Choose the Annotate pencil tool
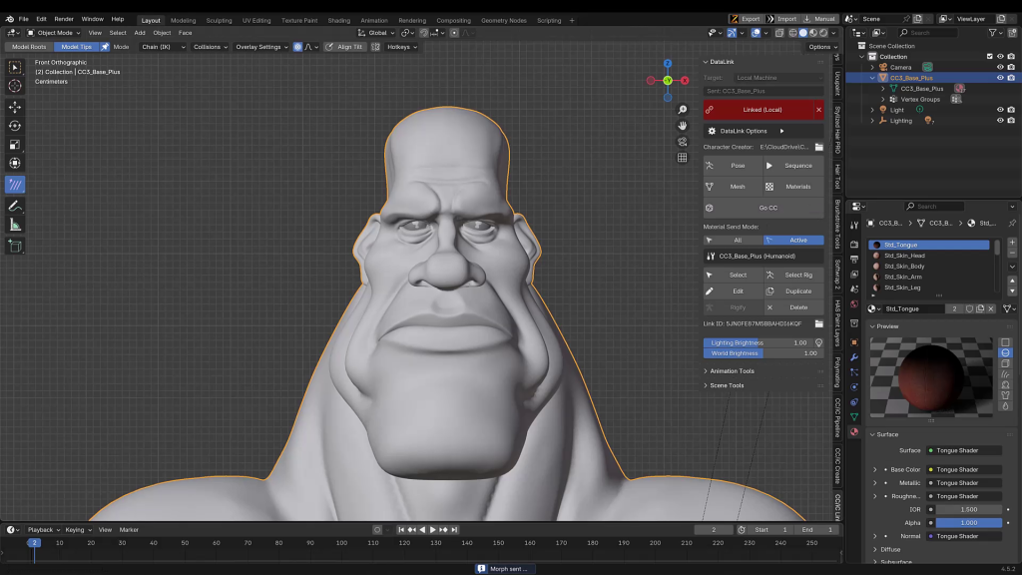The image size is (1022, 575). (x=15, y=206)
